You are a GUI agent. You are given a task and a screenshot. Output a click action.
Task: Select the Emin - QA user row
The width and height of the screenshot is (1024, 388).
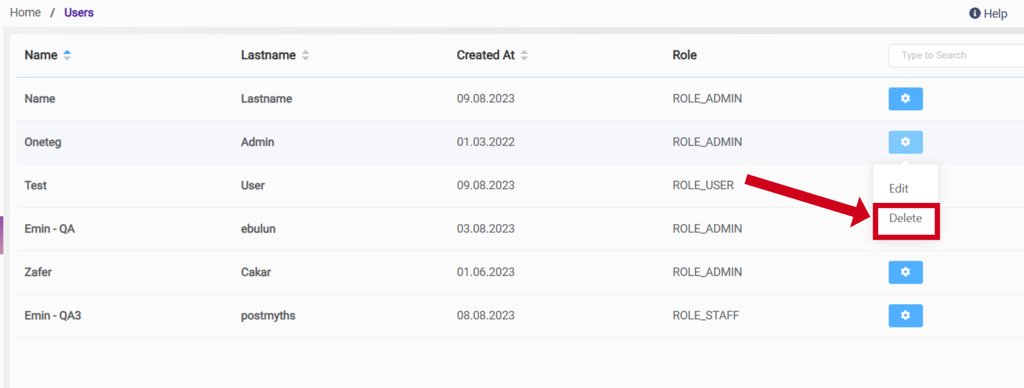point(50,229)
